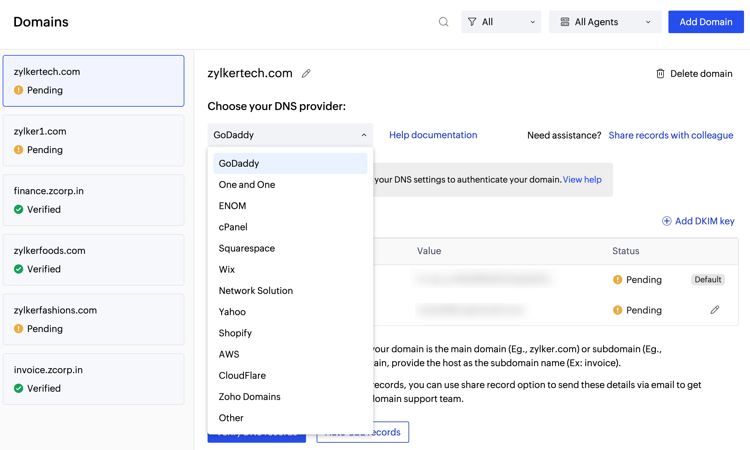The height and width of the screenshot is (450, 750).
Task: Select CloudFlare from the provider list
Action: coord(242,375)
